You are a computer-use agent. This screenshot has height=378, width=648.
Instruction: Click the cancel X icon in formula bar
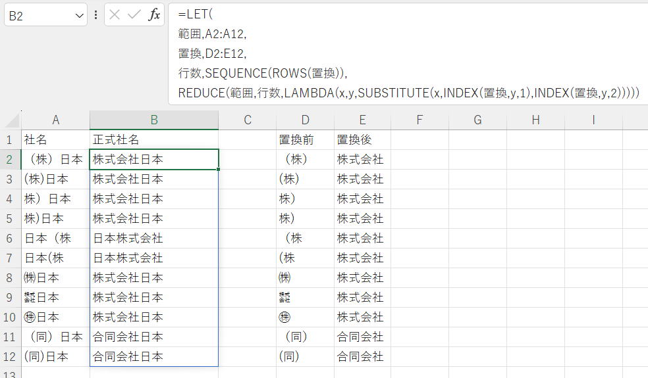pos(115,15)
